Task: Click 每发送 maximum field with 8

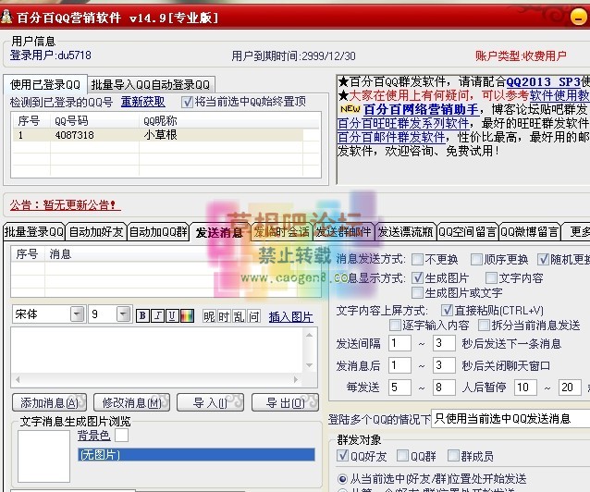Action: tap(444, 387)
